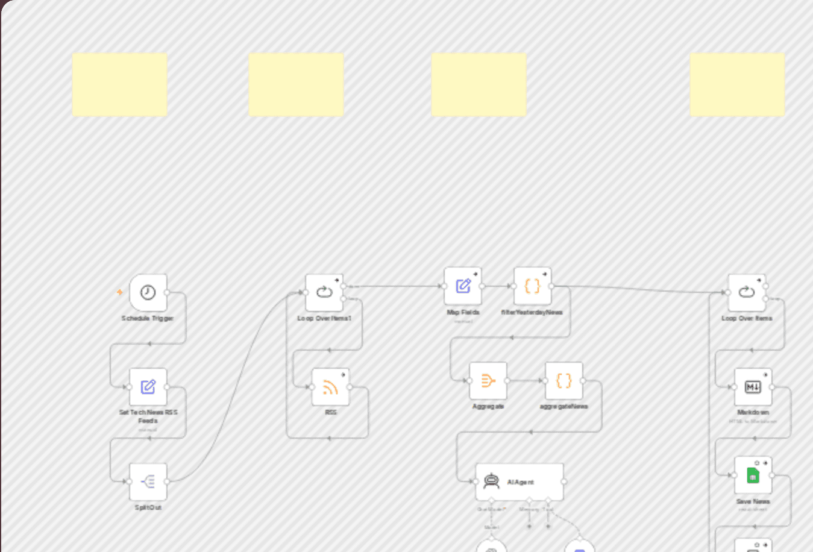Click the "Loop Over Items1" label text

tap(324, 318)
